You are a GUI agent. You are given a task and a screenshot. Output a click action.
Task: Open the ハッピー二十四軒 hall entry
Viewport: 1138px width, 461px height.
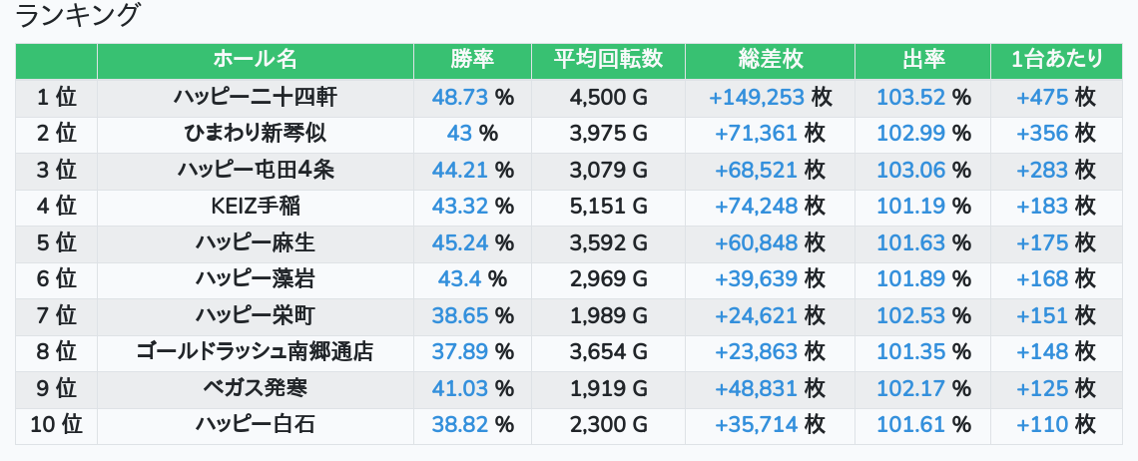[255, 97]
